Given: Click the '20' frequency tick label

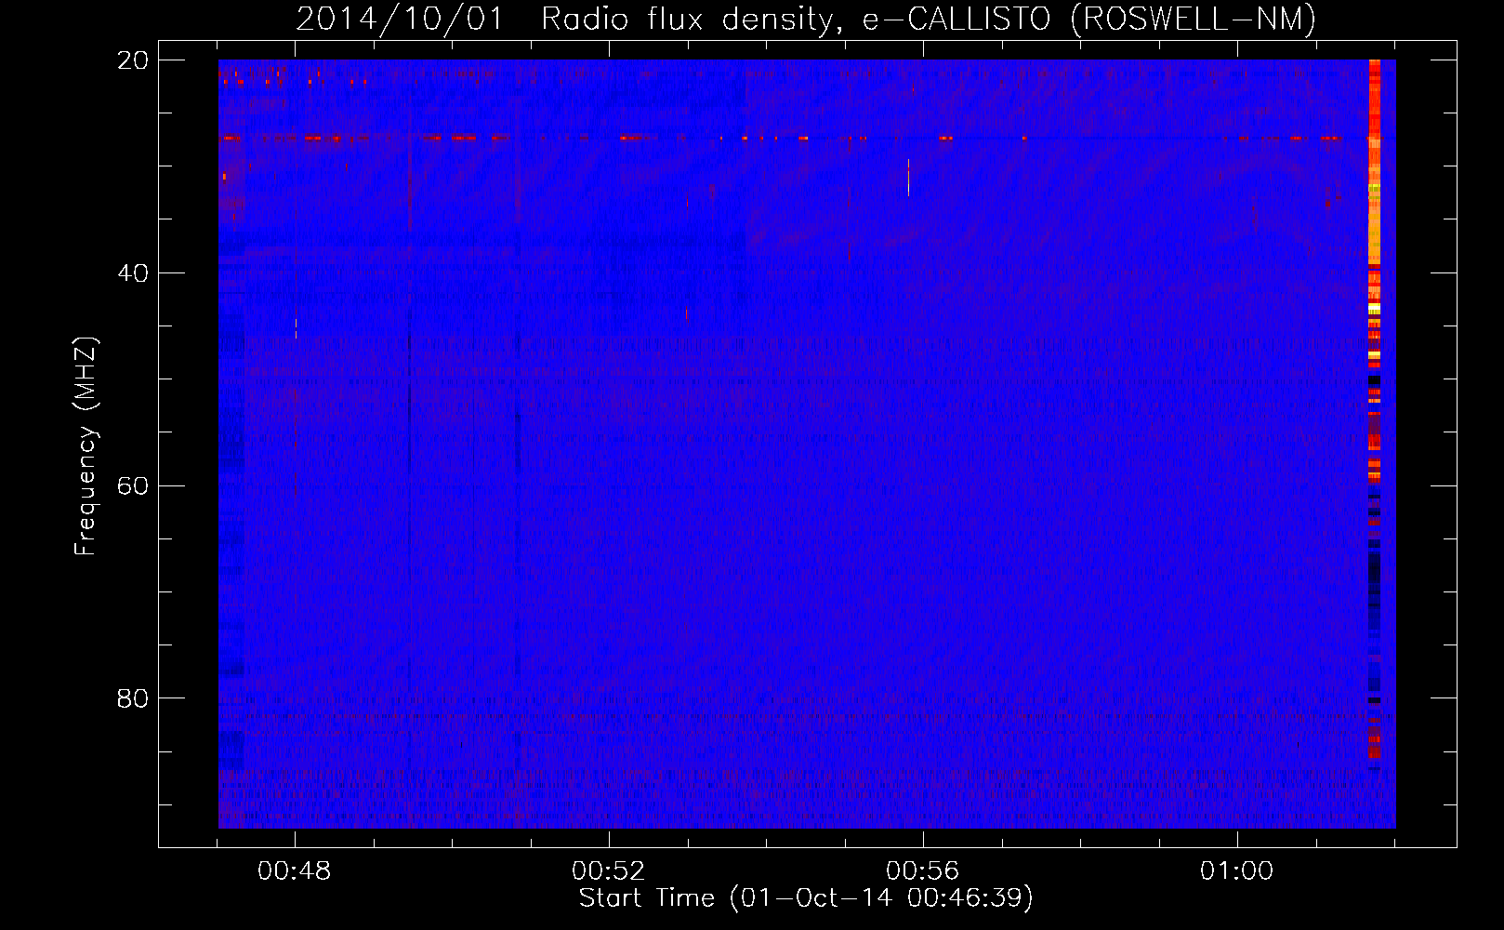Looking at the screenshot, I should coord(133,60).
